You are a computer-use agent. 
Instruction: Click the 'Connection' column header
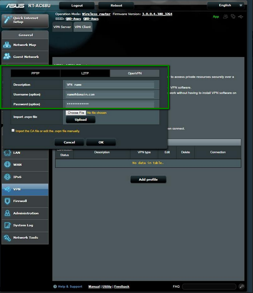[x=218, y=152]
